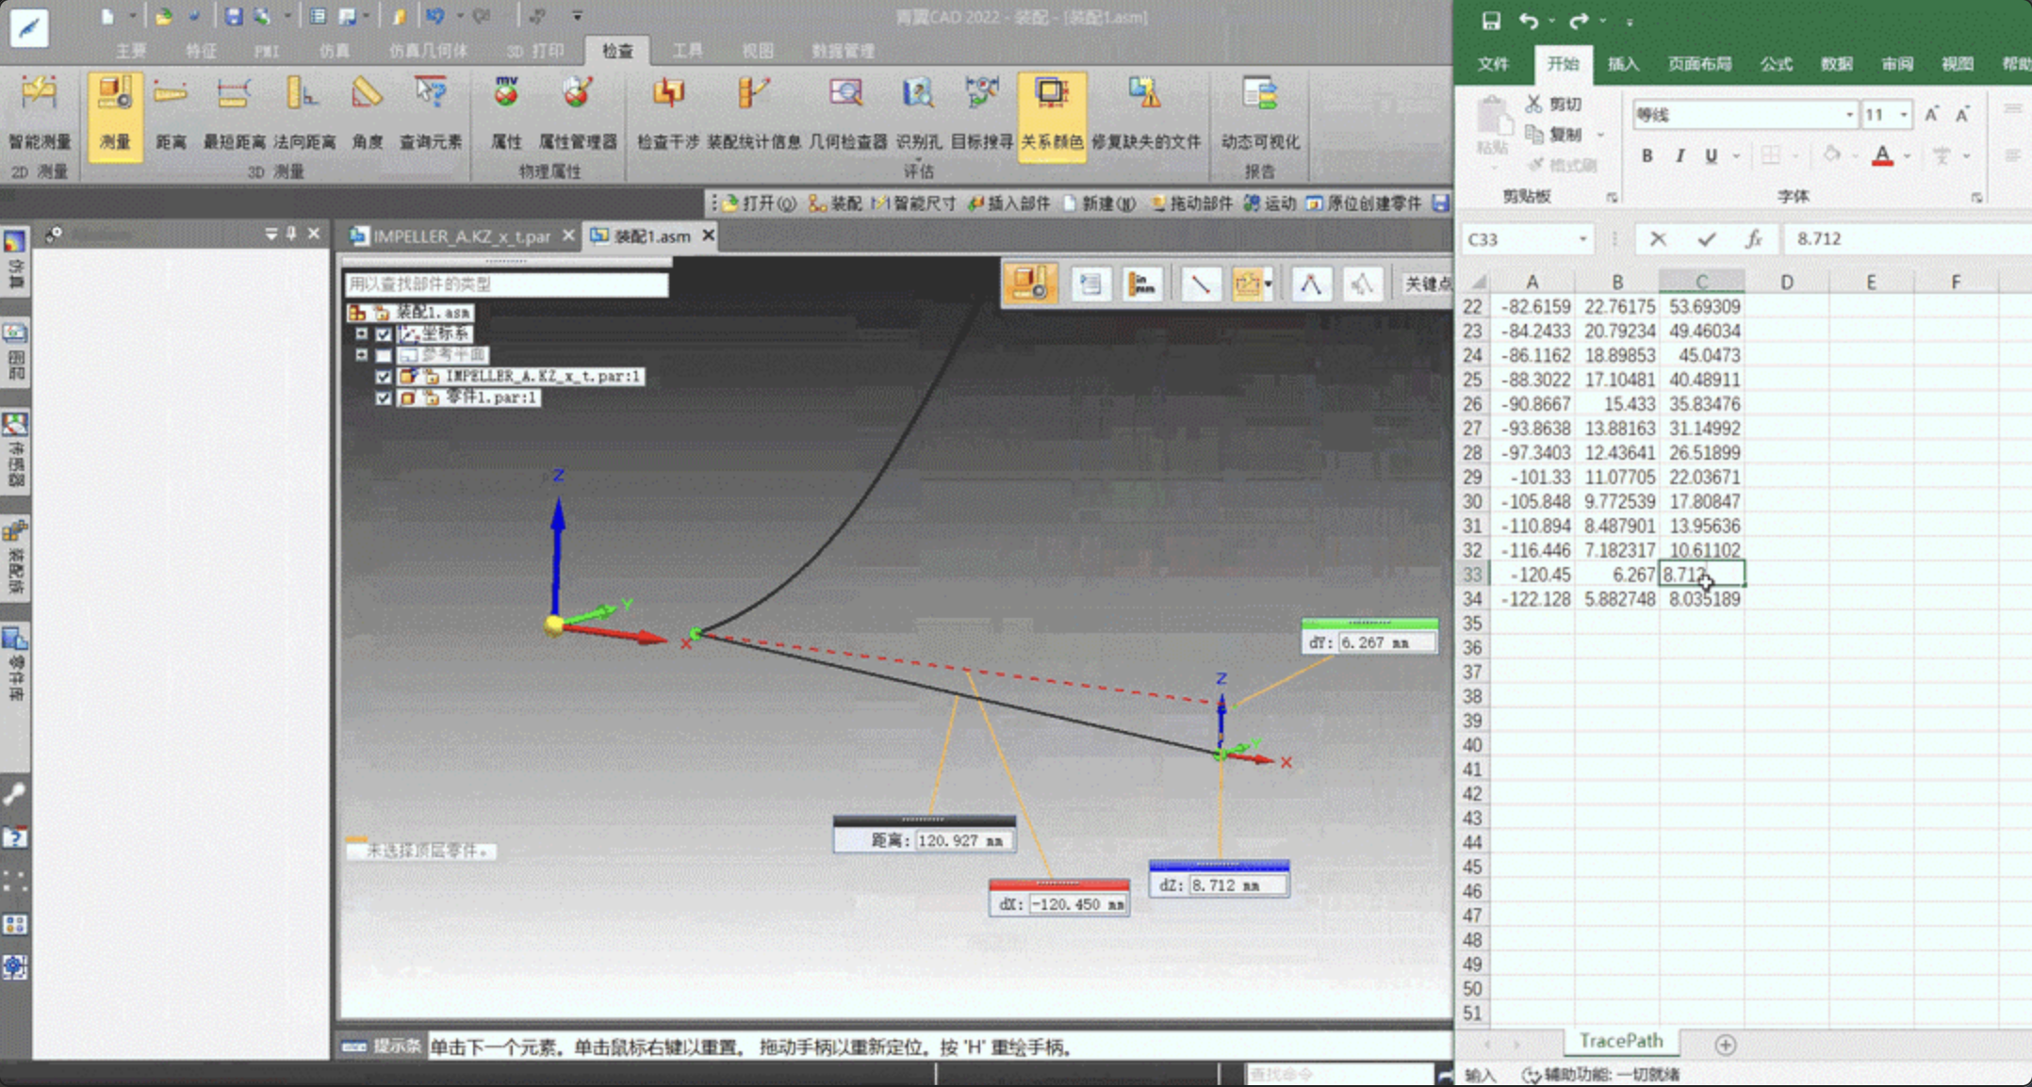Switch to the 检查 ribbon tab
The image size is (2032, 1087).
[617, 50]
